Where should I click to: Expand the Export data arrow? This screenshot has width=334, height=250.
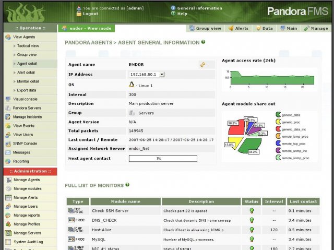click(15, 90)
